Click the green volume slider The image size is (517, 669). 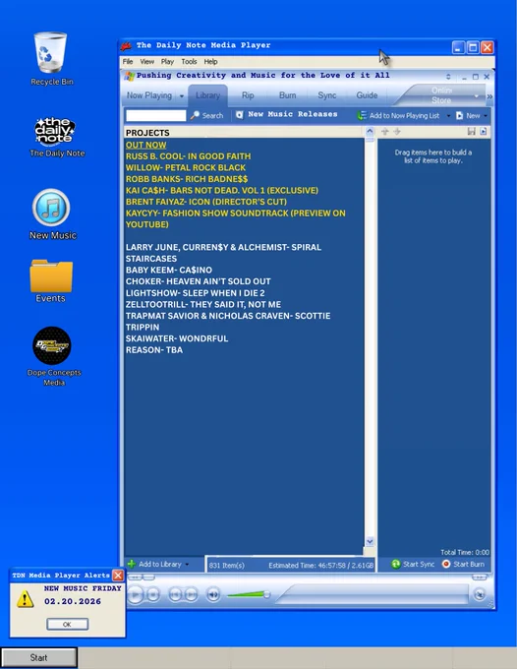248,594
